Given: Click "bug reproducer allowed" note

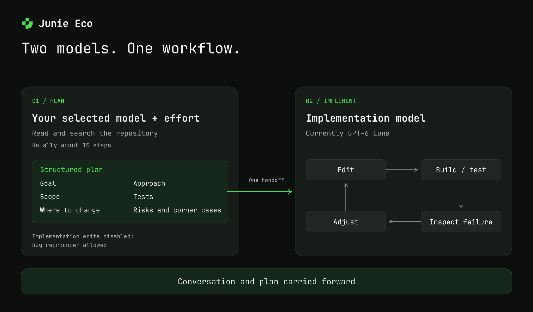Looking at the screenshot, I should click(69, 245).
